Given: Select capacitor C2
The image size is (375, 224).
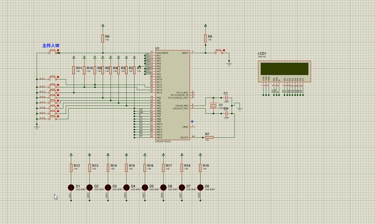Looking at the screenshot, I should click(226, 114).
